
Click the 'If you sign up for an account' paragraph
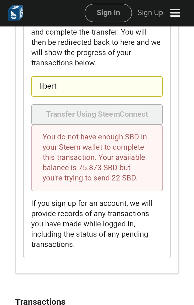(x=92, y=203)
